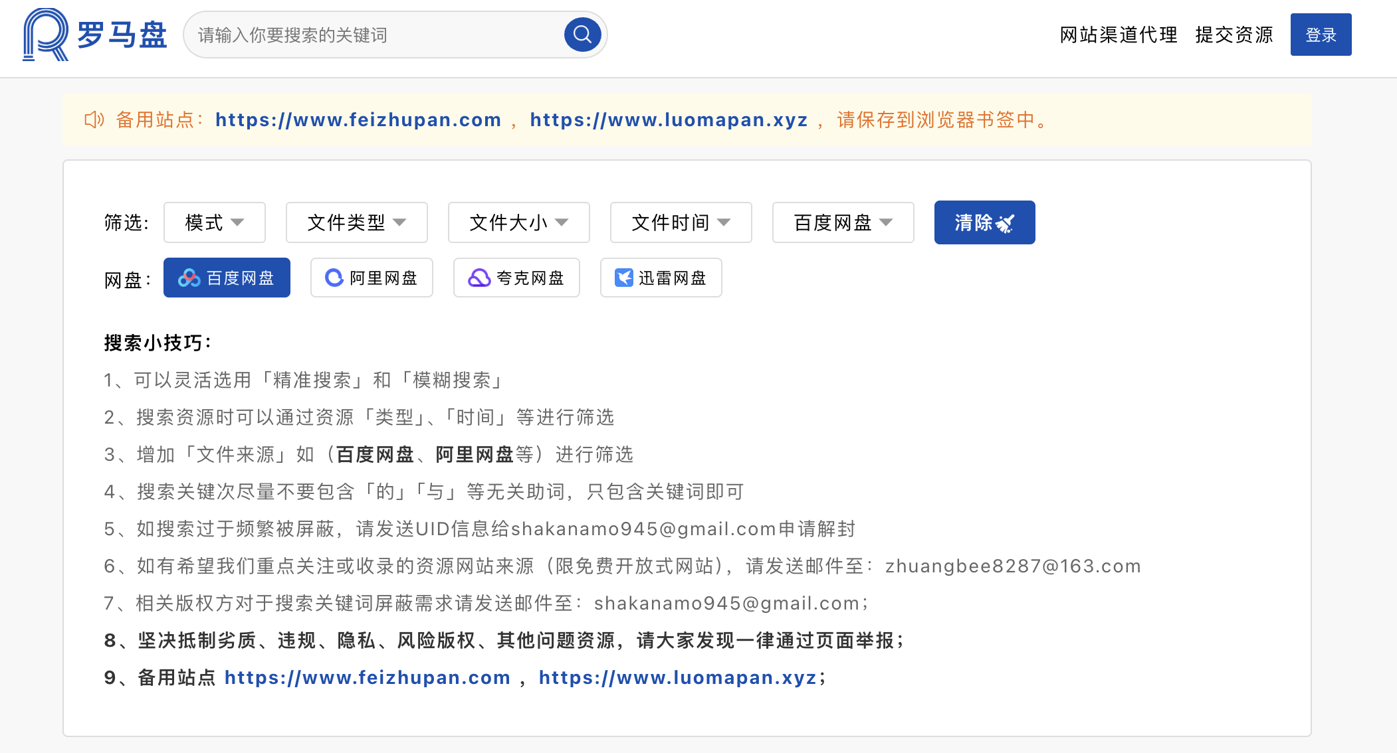Select 迅雷网盘 as the source filter
The image size is (1397, 753).
pyautogui.click(x=661, y=278)
